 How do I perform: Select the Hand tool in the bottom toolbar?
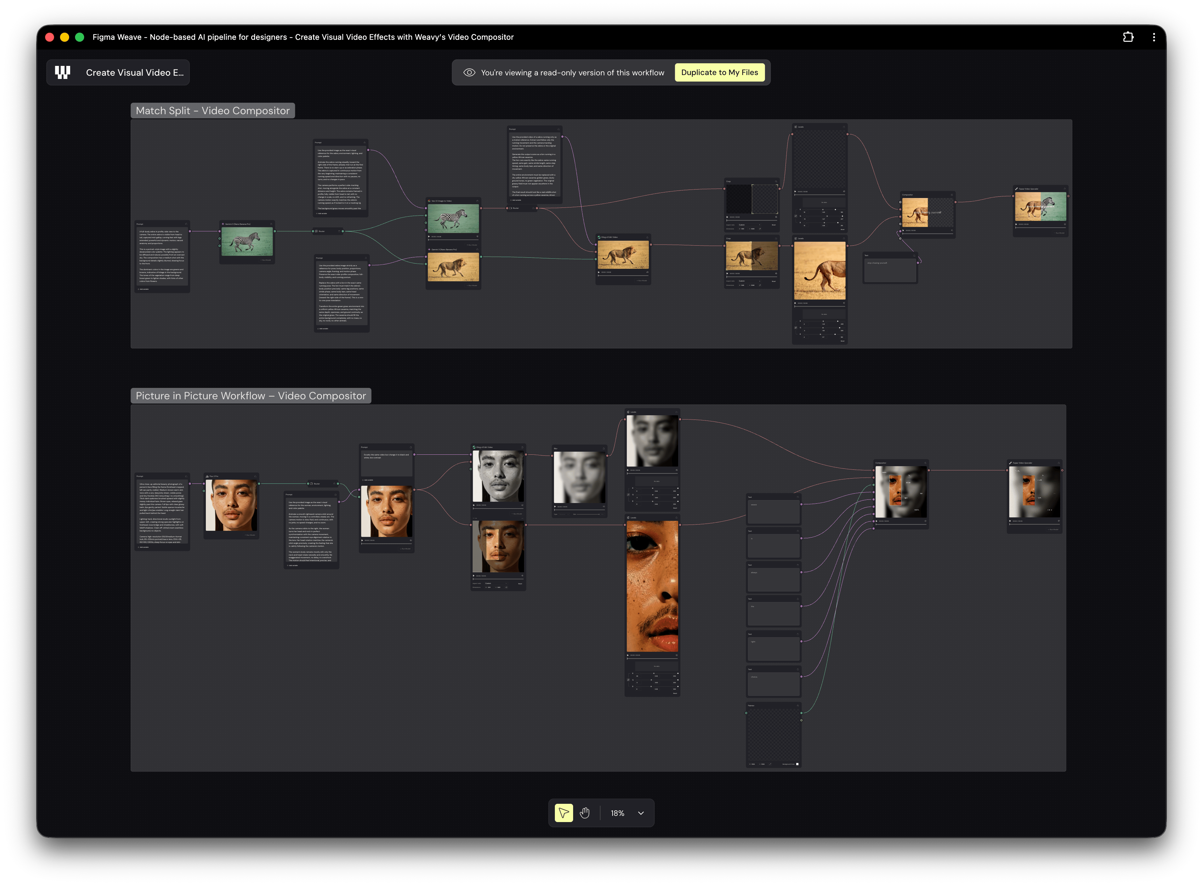point(585,813)
